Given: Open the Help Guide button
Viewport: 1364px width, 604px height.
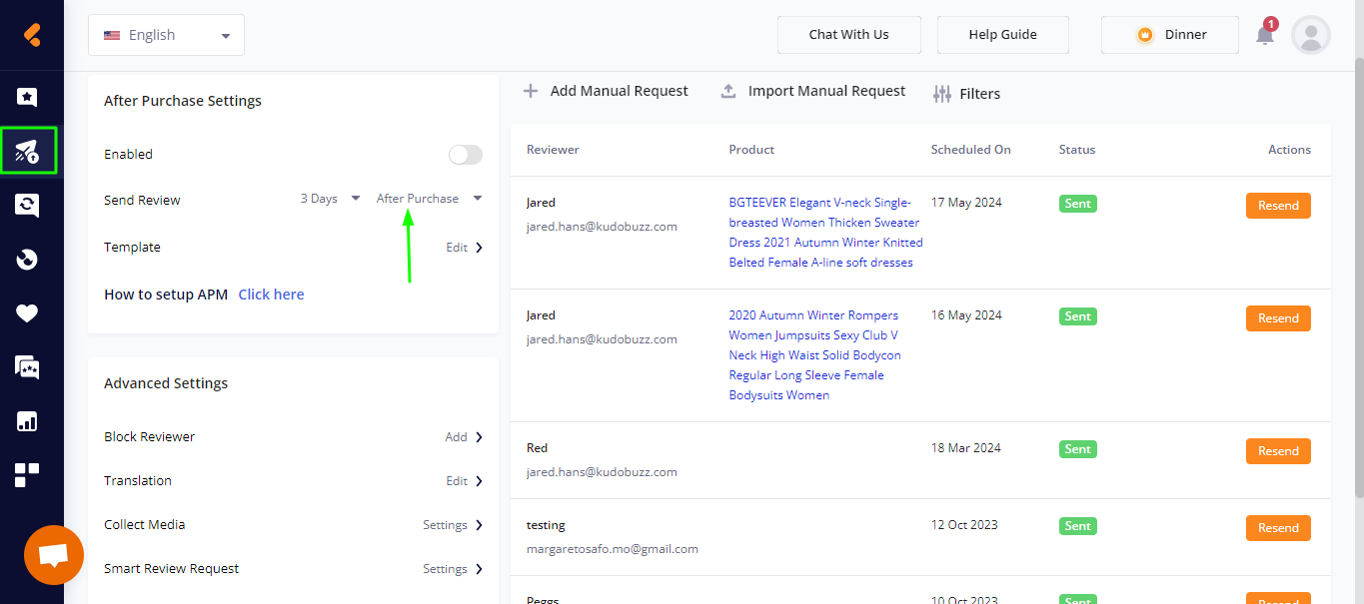Looking at the screenshot, I should [x=1002, y=35].
